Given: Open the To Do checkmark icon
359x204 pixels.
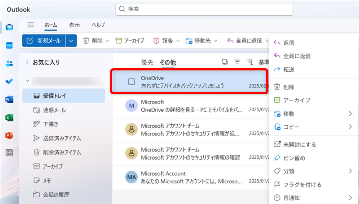Looking at the screenshot, I should coord(9,81).
